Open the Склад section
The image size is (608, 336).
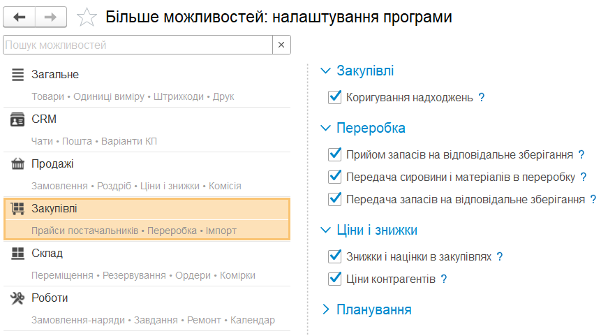click(47, 254)
